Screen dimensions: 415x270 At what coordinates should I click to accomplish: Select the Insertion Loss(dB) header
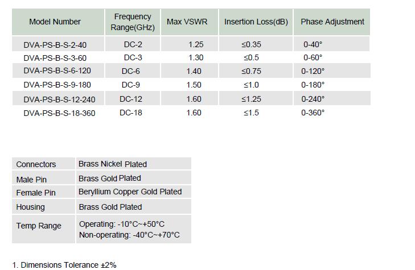[x=256, y=22]
